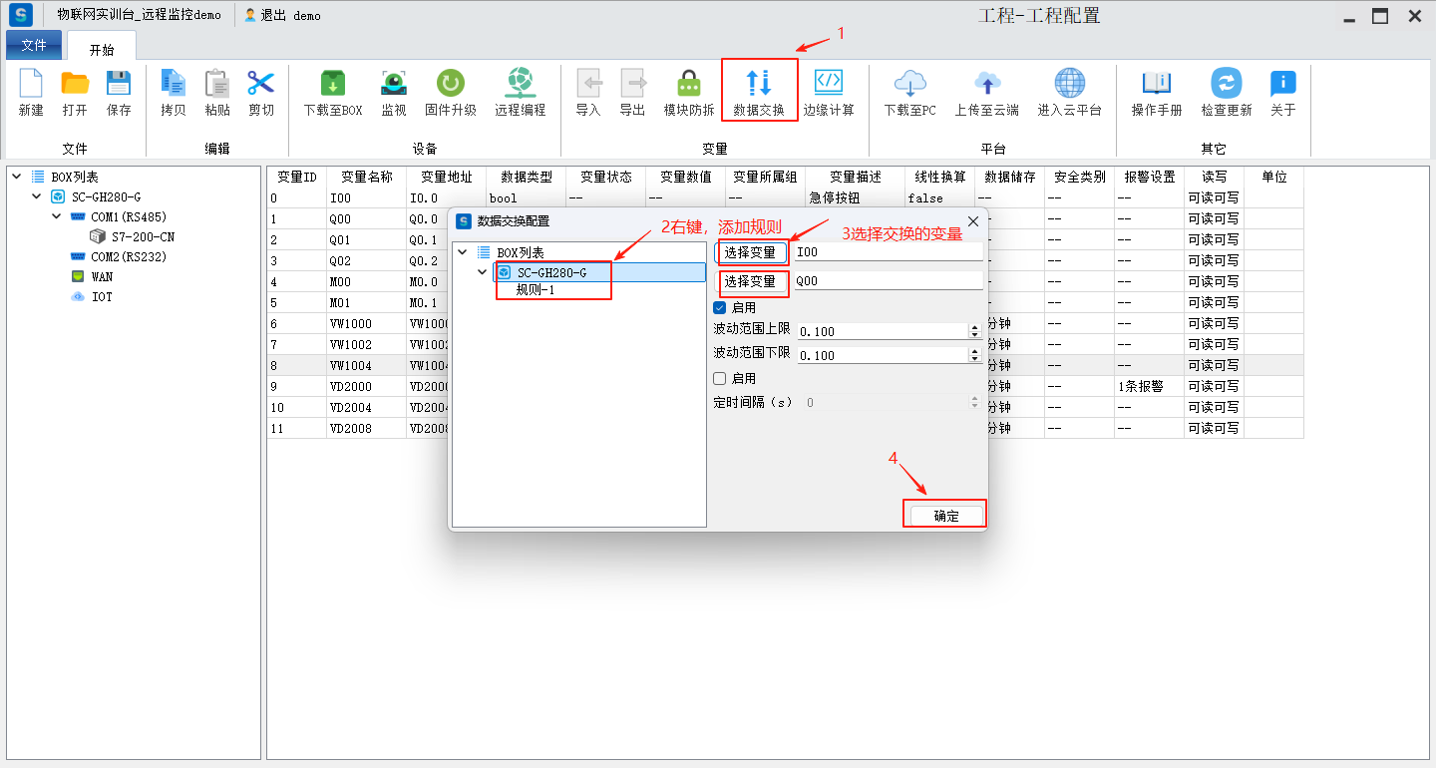Image resolution: width=1436 pixels, height=768 pixels.
Task: Click the 下载至BOX download icon
Action: 333,92
